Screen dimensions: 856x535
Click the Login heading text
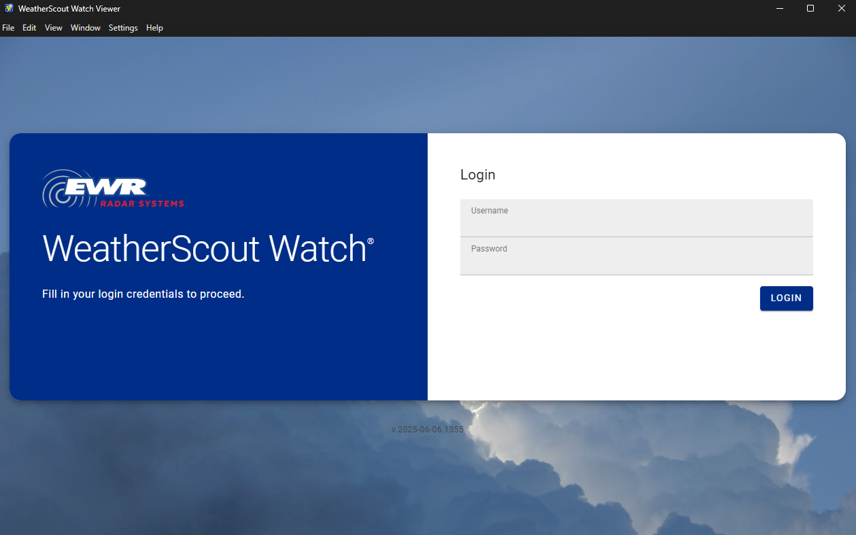point(478,175)
